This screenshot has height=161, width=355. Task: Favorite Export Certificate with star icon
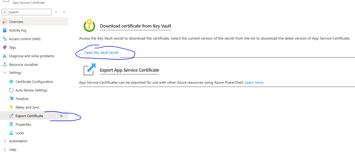61,116
